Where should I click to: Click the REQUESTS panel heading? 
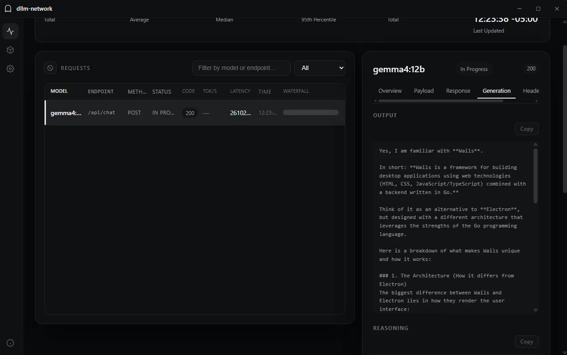75,68
